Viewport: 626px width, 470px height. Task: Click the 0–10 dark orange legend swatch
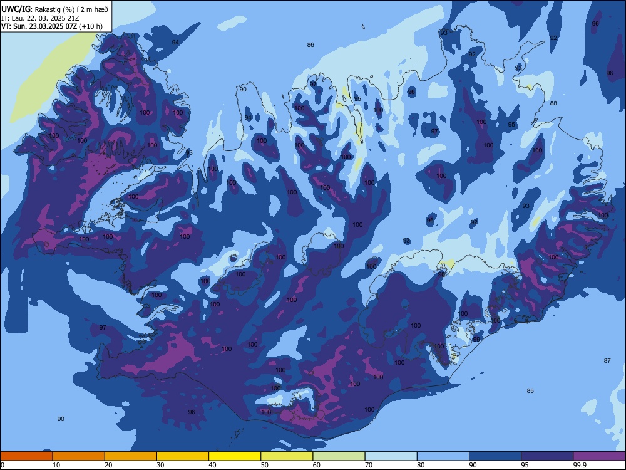[26, 456]
